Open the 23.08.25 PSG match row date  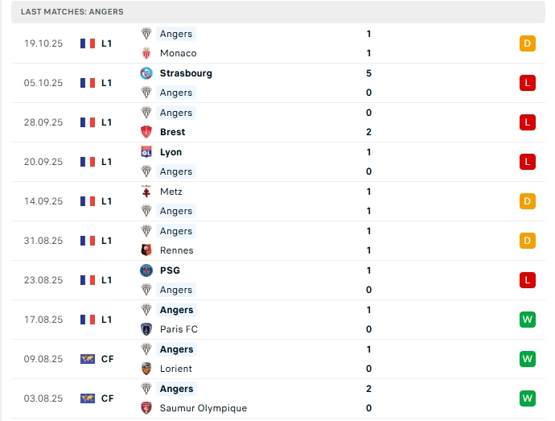43,280
